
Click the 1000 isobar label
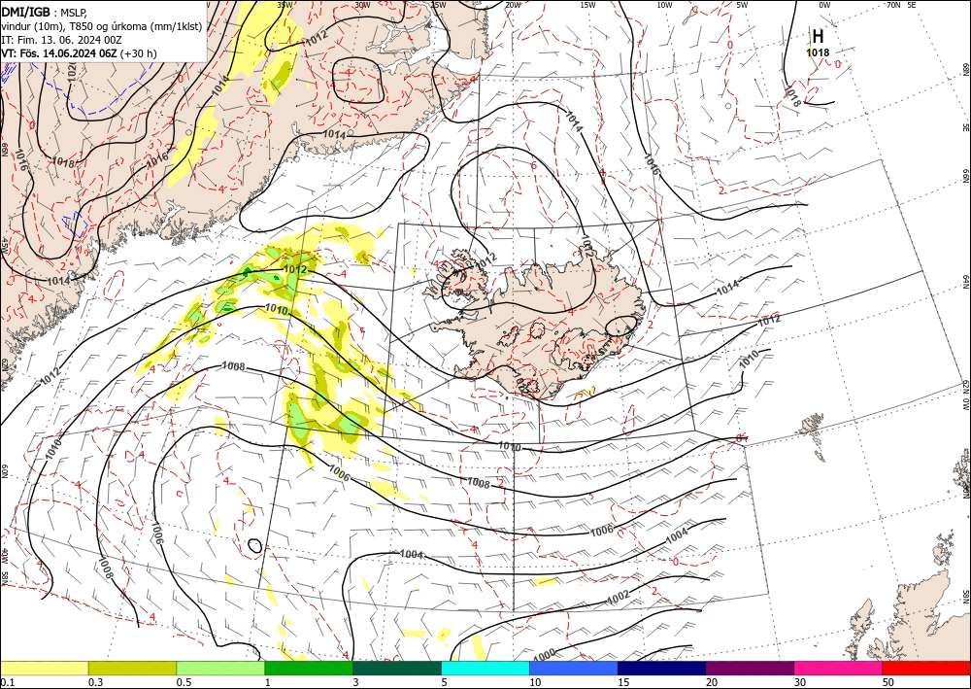coord(545,656)
